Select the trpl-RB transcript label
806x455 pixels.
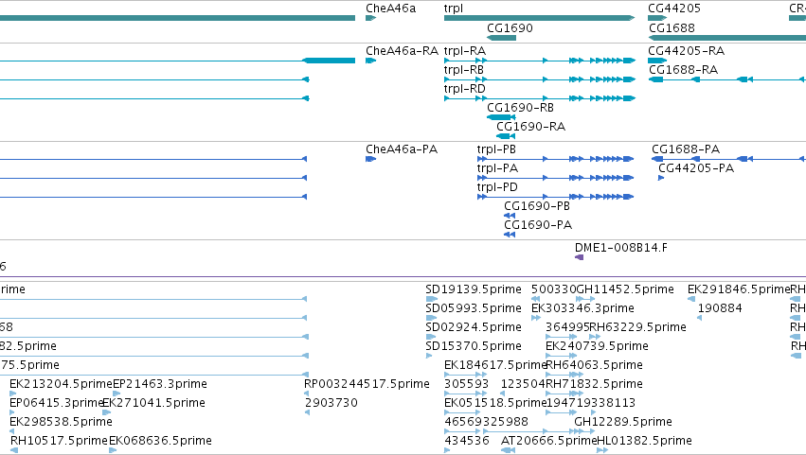coord(464,70)
